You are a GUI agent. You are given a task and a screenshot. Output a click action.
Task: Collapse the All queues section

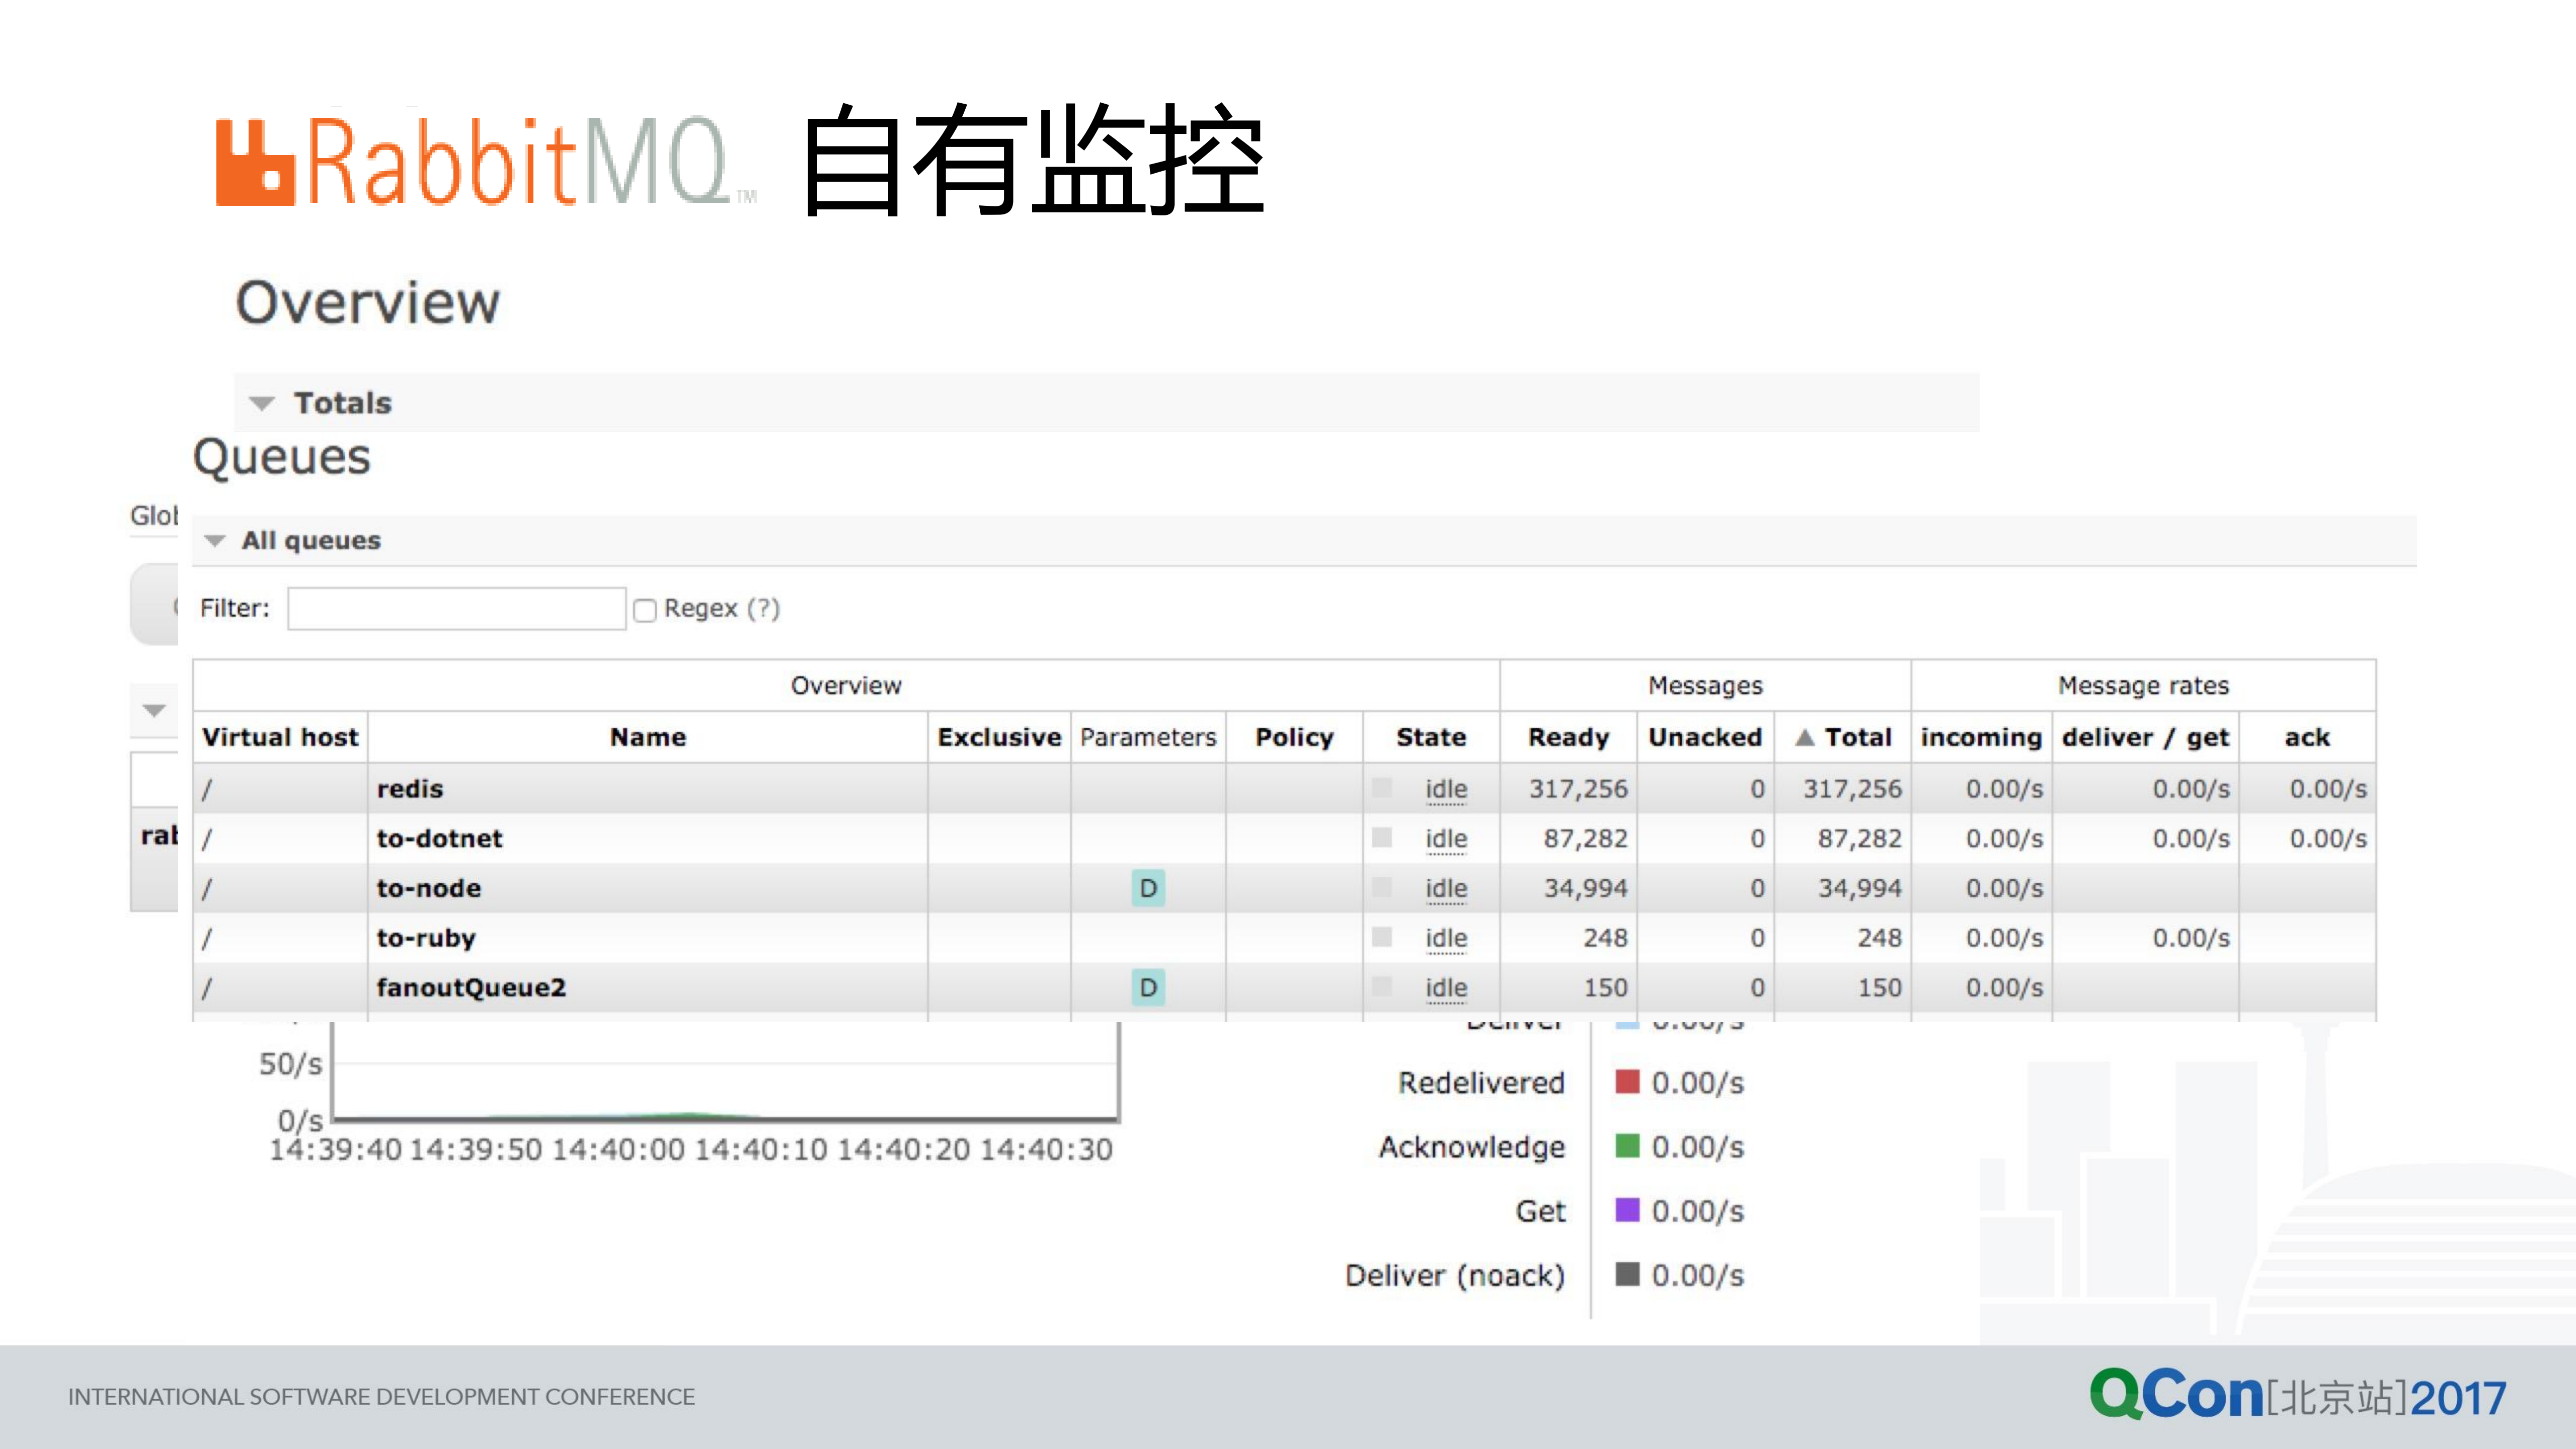point(215,540)
